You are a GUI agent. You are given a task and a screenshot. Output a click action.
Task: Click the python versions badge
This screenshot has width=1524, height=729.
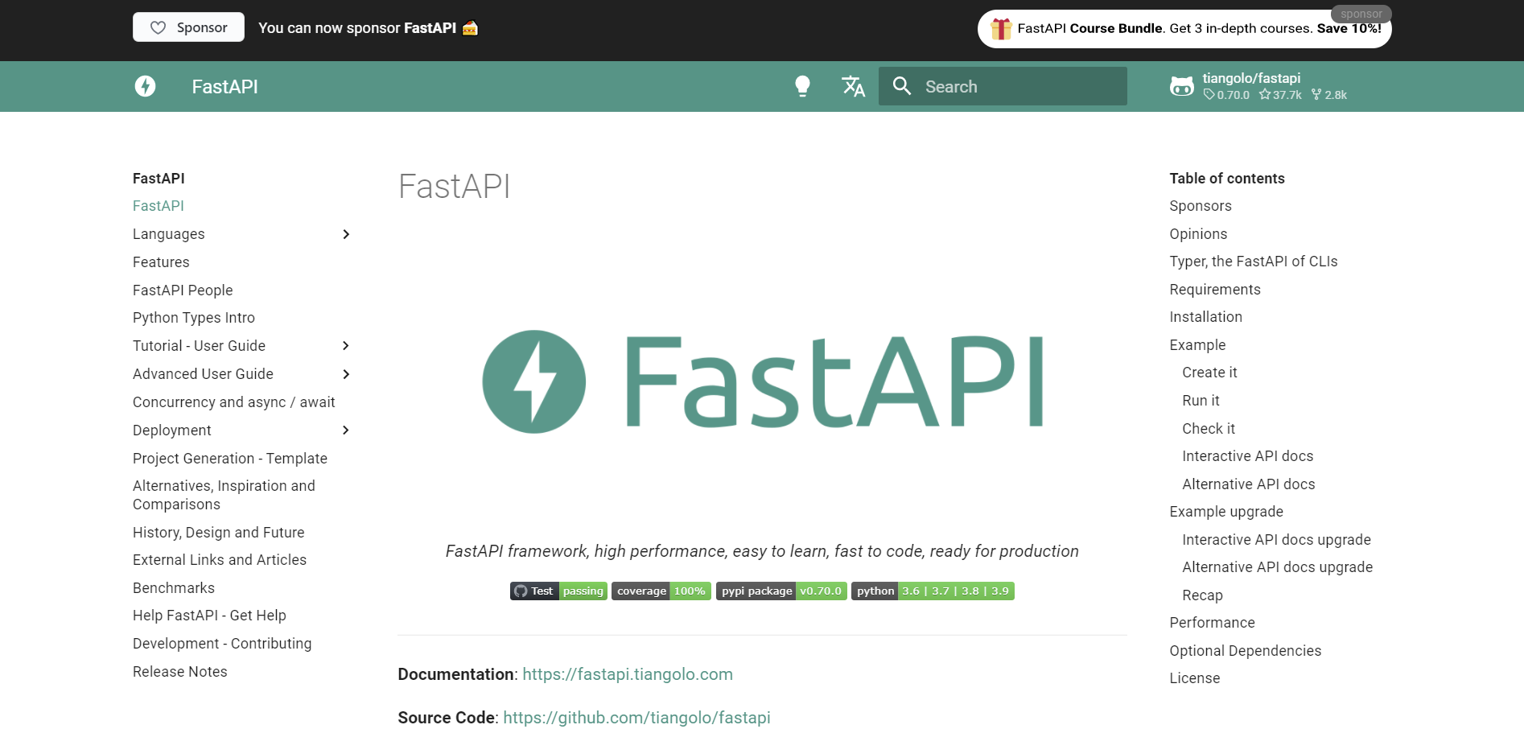tap(933, 591)
